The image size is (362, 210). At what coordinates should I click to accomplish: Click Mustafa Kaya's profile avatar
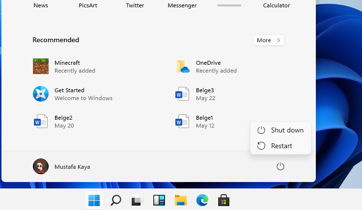click(41, 166)
